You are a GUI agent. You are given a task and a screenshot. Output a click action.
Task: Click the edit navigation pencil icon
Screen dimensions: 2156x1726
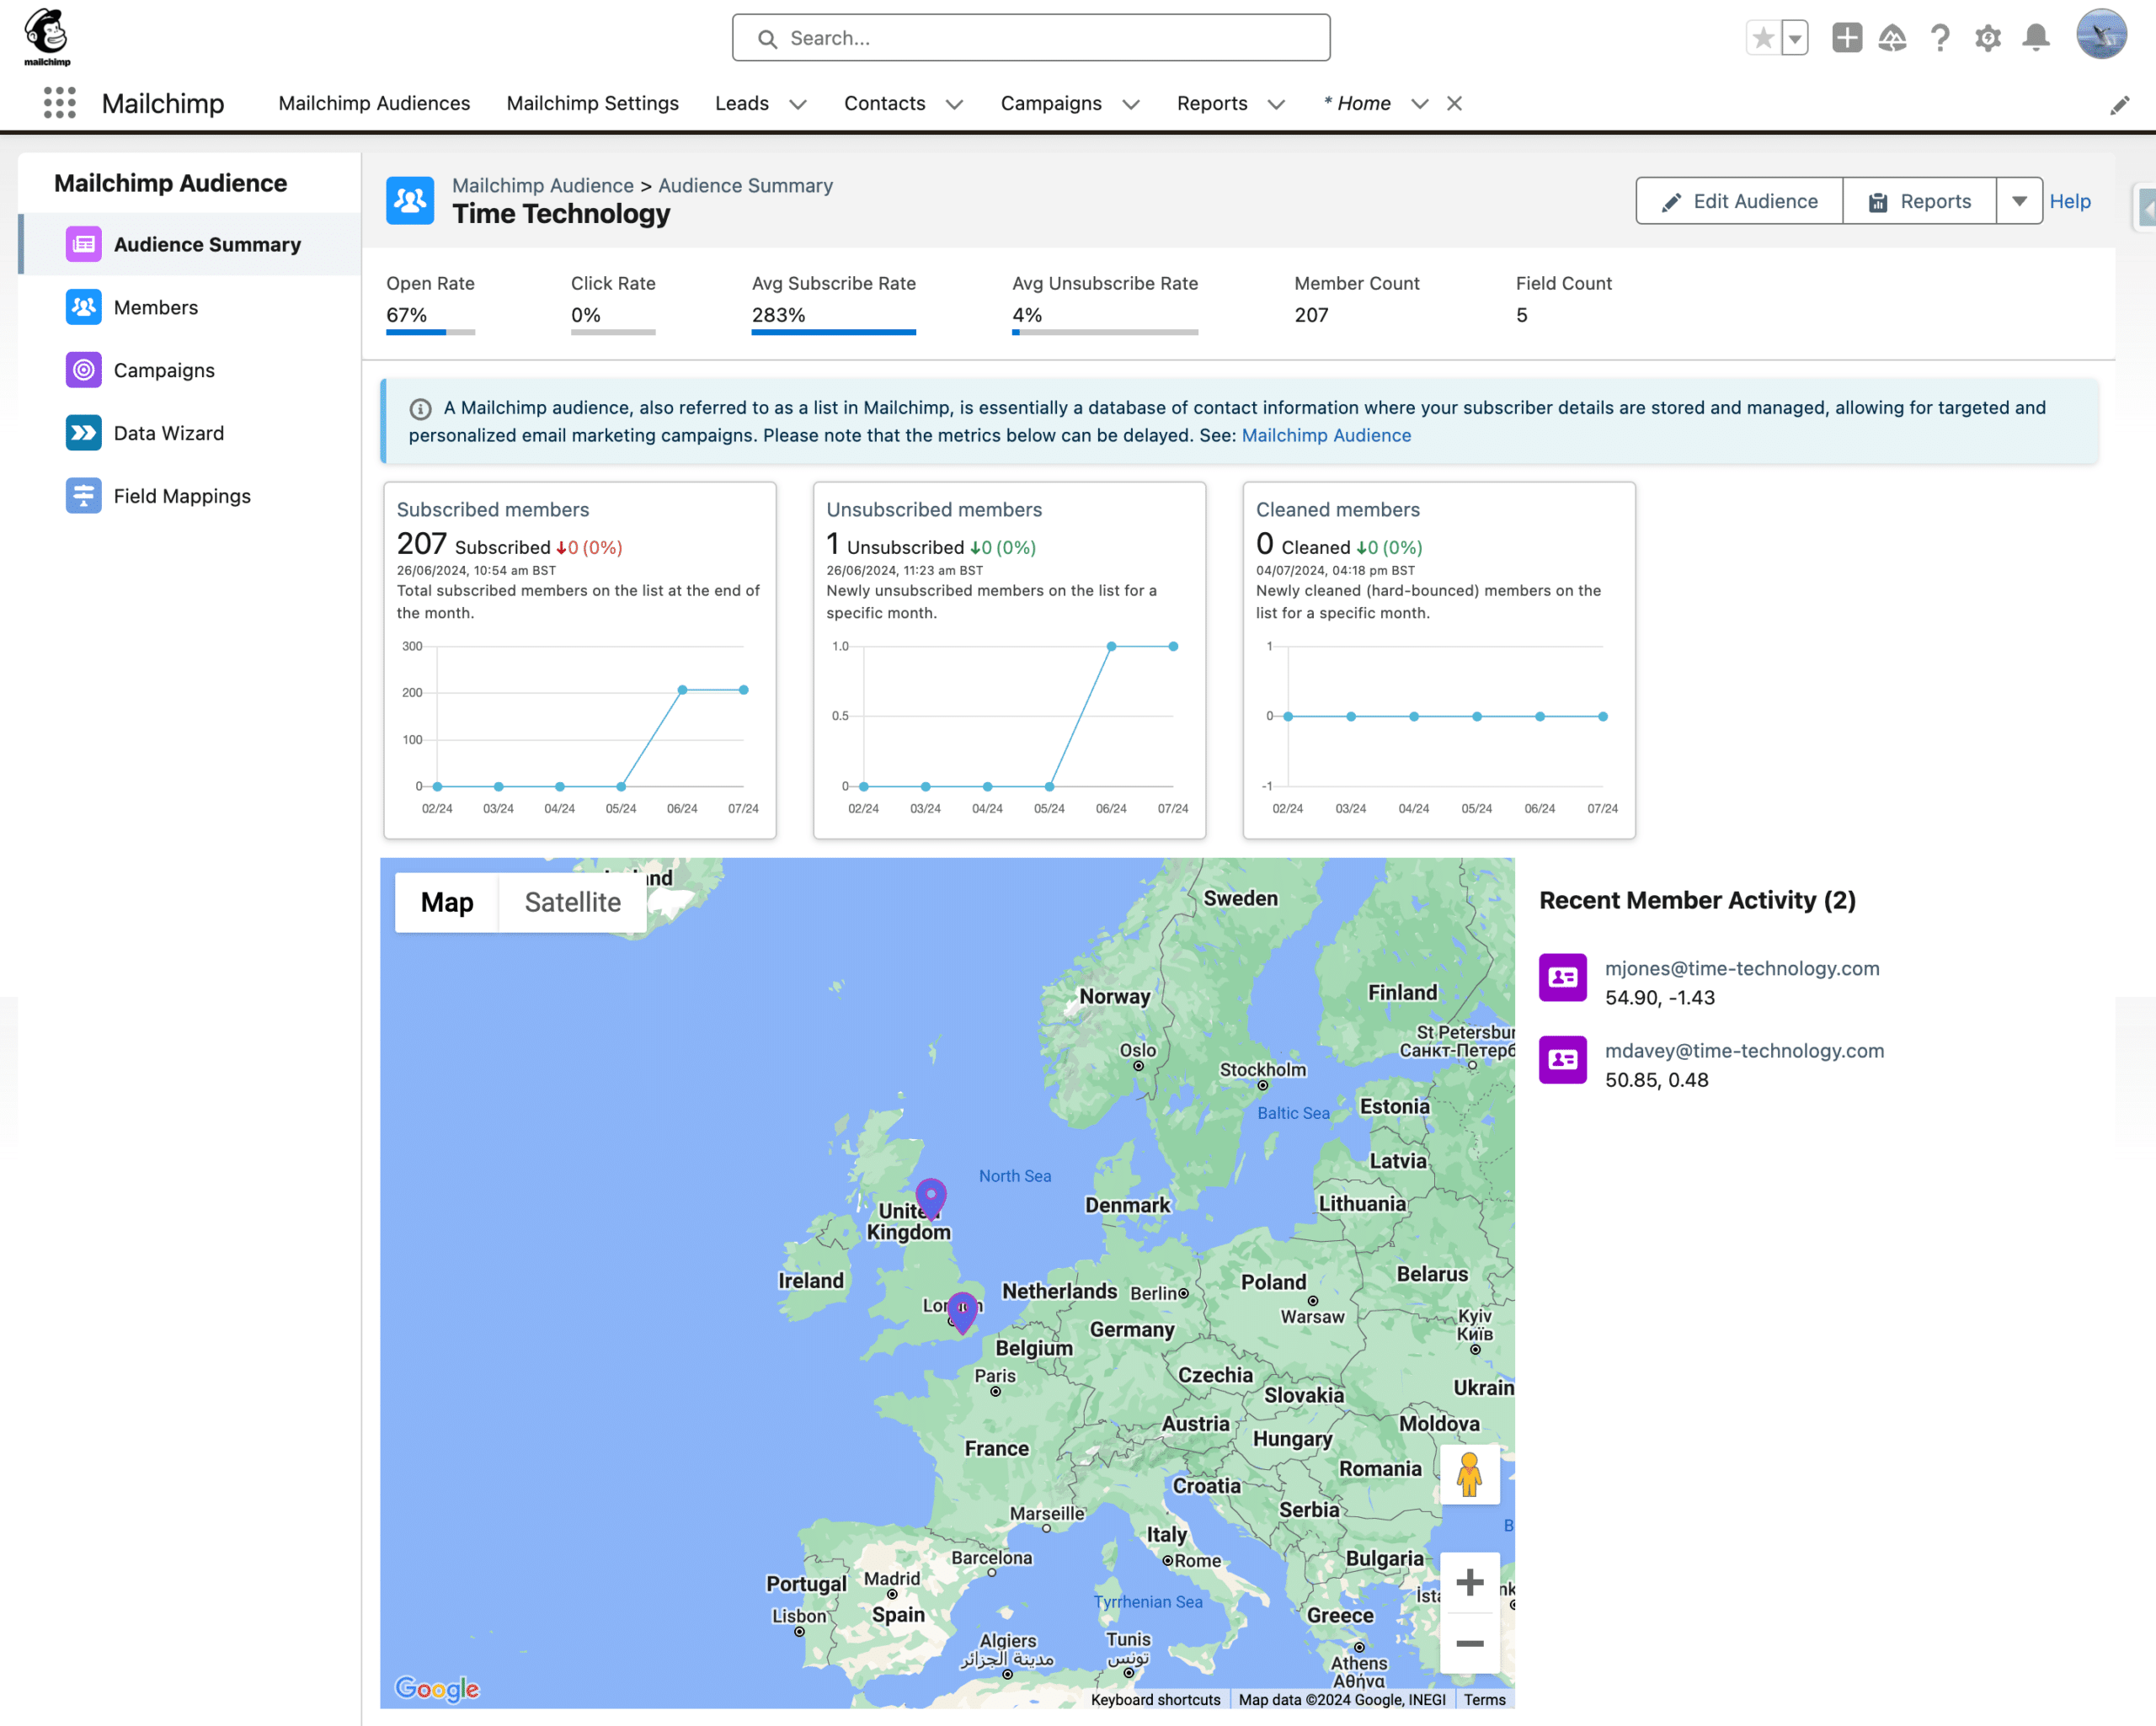pyautogui.click(x=2119, y=105)
